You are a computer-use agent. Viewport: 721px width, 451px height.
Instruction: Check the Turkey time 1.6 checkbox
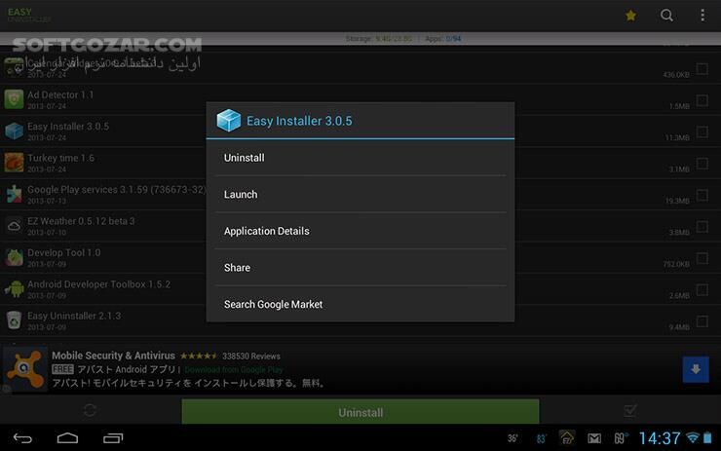702,164
